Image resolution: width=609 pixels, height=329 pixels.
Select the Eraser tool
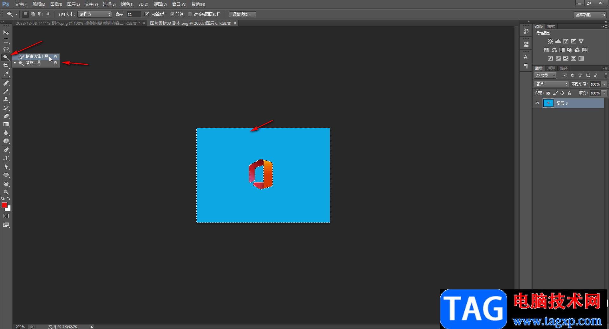coord(6,116)
